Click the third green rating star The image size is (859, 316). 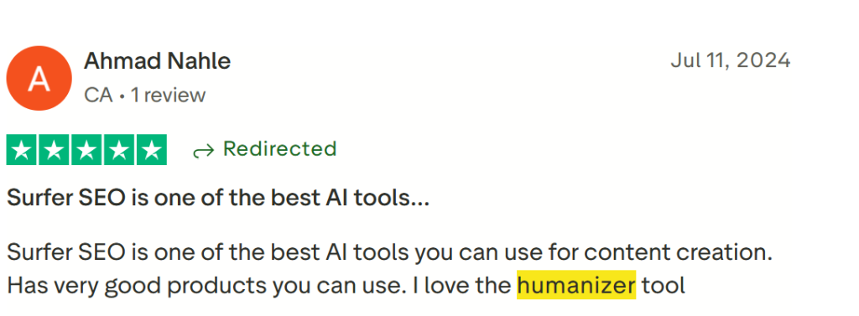pyautogui.click(x=86, y=149)
